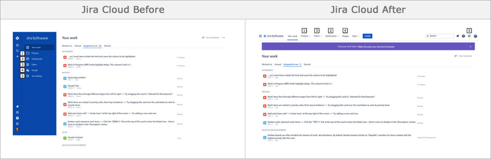Switch to Viewed tab in After view
Image resolution: width=491 pixels, height=159 pixels.
(x=277, y=64)
